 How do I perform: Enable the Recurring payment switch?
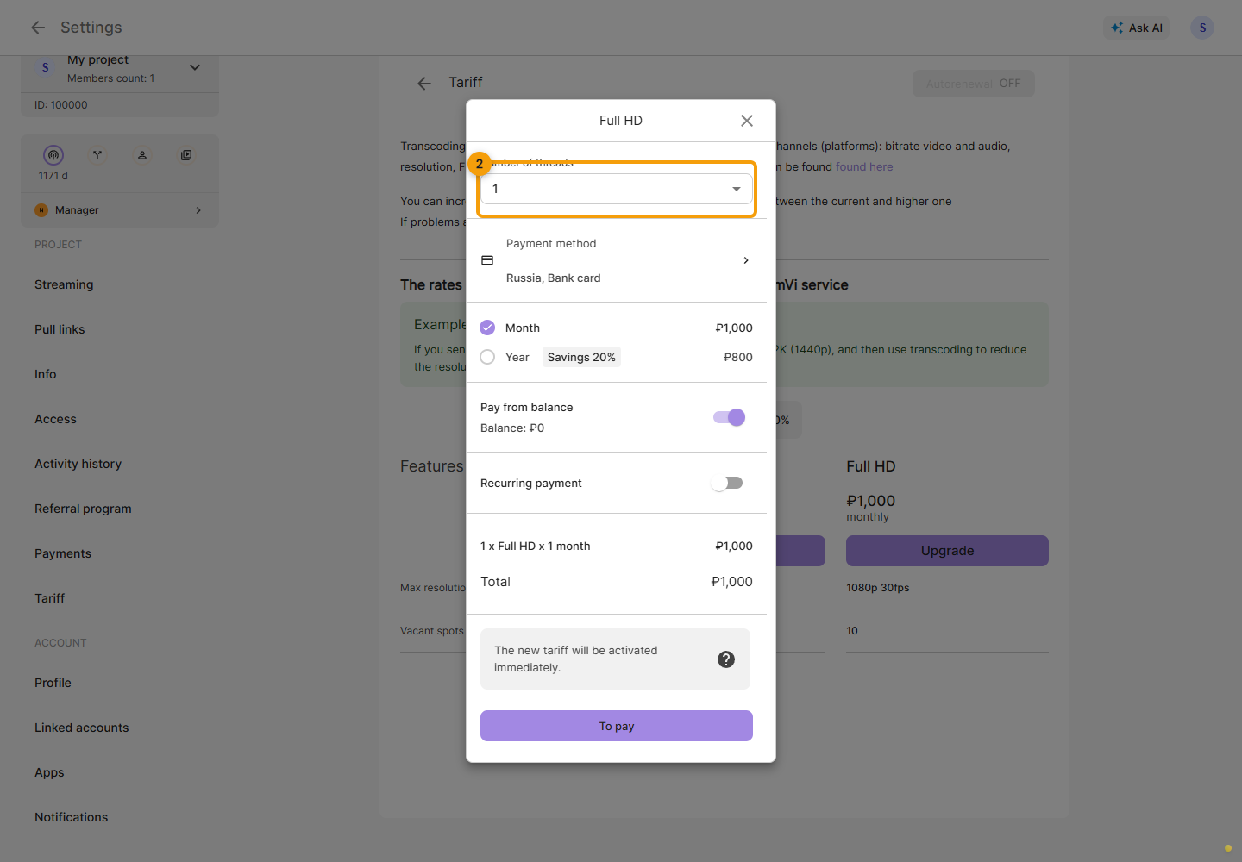tap(727, 483)
